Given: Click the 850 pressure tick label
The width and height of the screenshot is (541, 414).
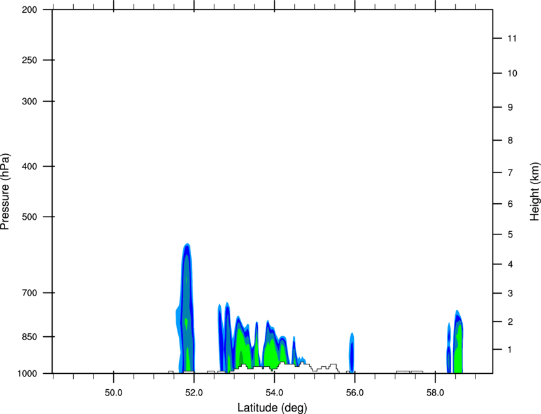Looking at the screenshot, I should point(29,337).
